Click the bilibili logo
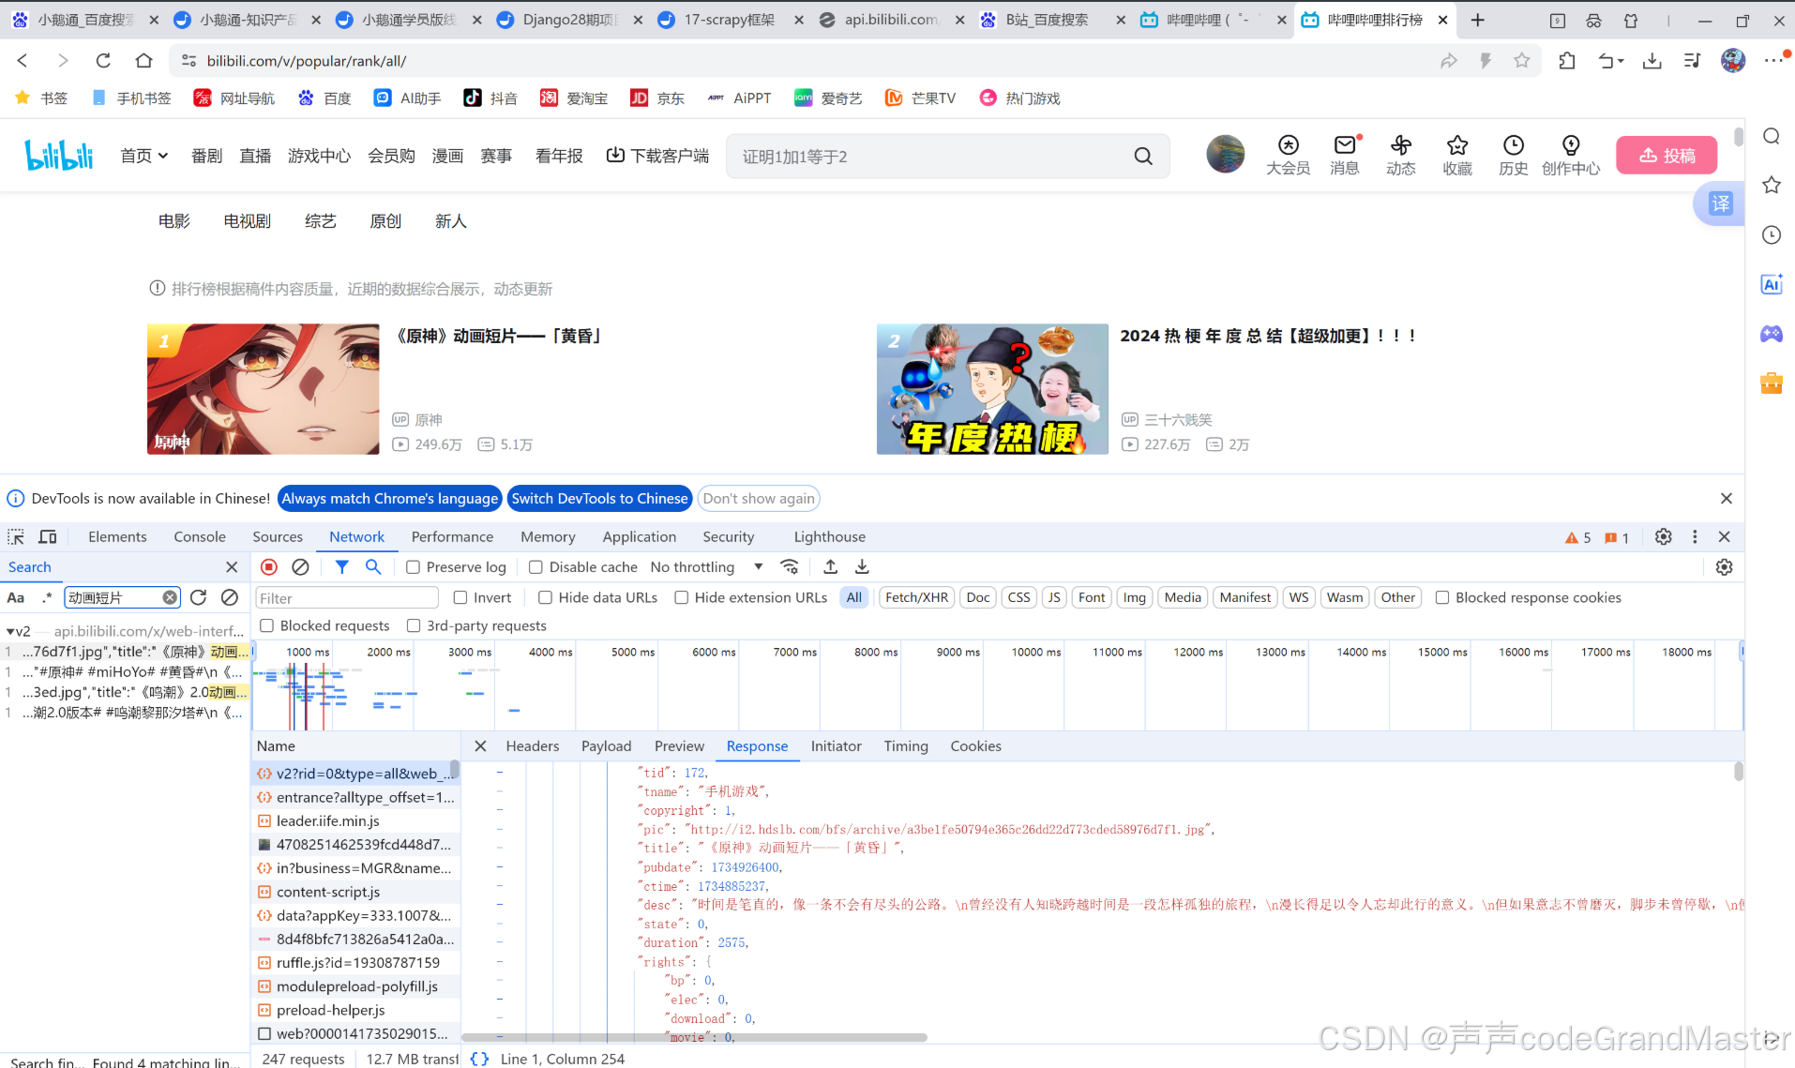The height and width of the screenshot is (1068, 1795). pyautogui.click(x=59, y=155)
